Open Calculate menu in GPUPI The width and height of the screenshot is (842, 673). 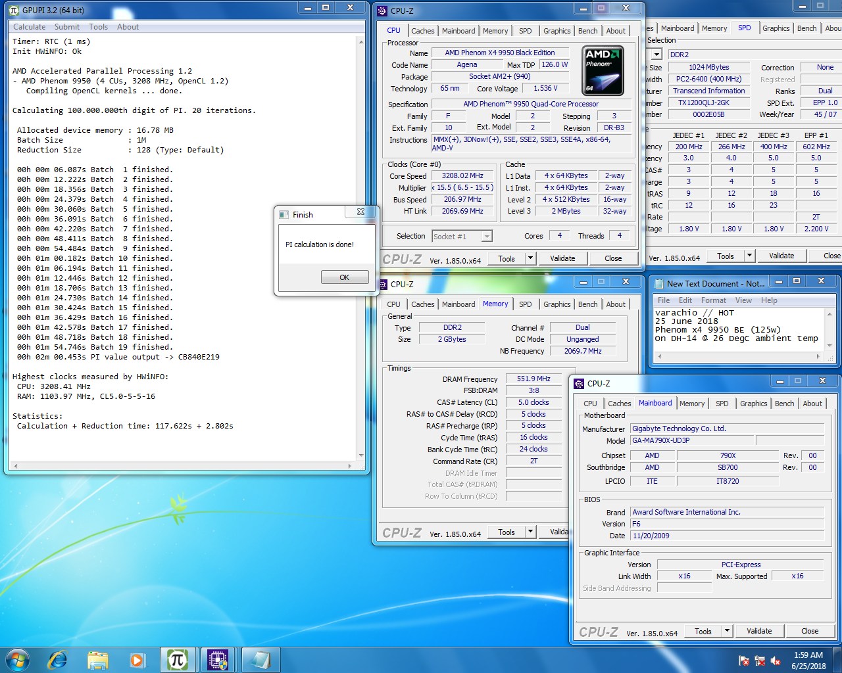pyautogui.click(x=30, y=27)
